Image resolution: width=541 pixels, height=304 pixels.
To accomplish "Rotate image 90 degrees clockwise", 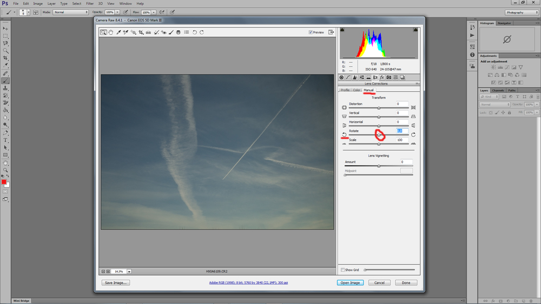I will tap(202, 32).
